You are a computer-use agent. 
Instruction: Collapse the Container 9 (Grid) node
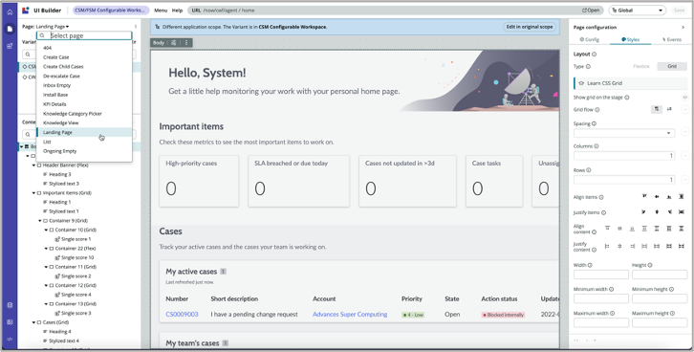pyautogui.click(x=40, y=221)
